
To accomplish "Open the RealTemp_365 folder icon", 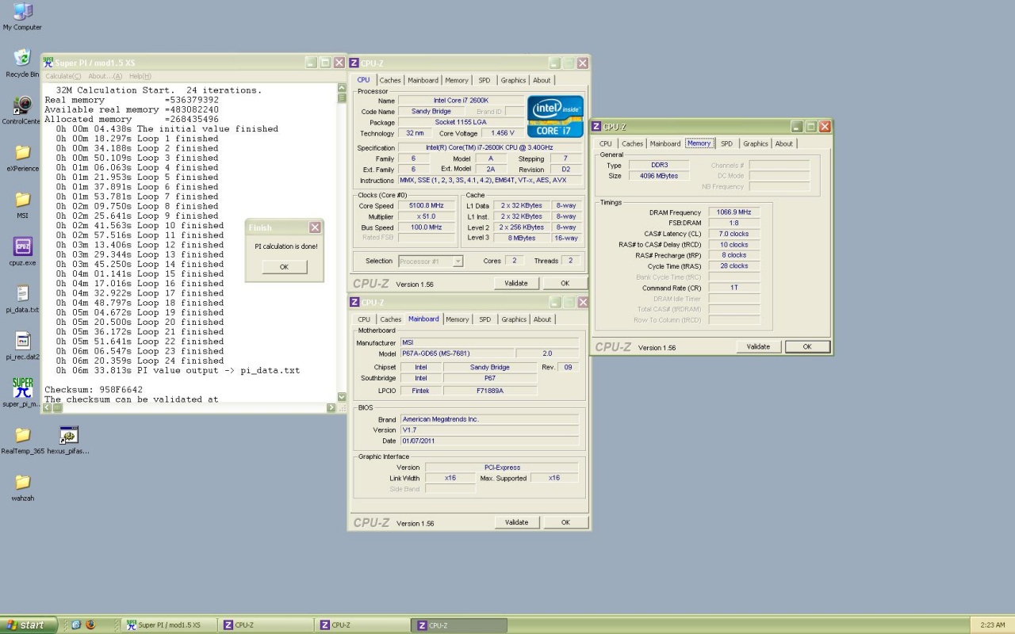I will click(22, 436).
